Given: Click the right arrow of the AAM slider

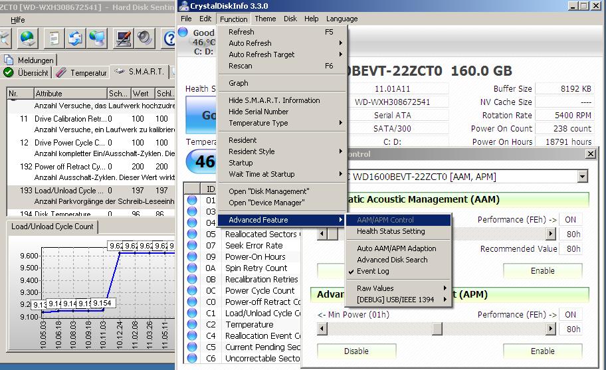Looking at the screenshot, I should coord(551,234).
